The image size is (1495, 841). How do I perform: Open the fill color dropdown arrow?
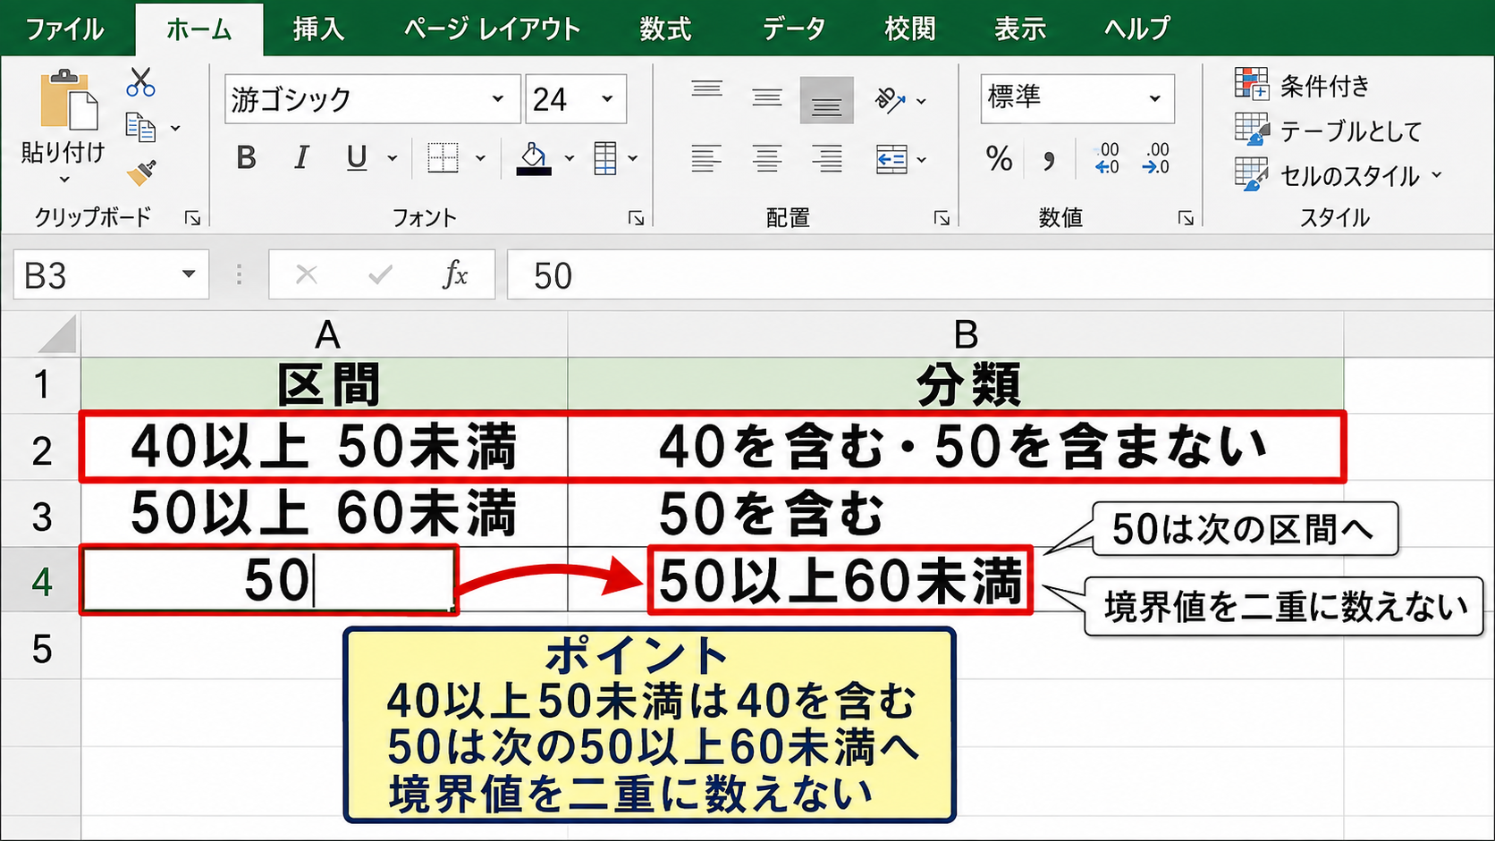pos(570,159)
